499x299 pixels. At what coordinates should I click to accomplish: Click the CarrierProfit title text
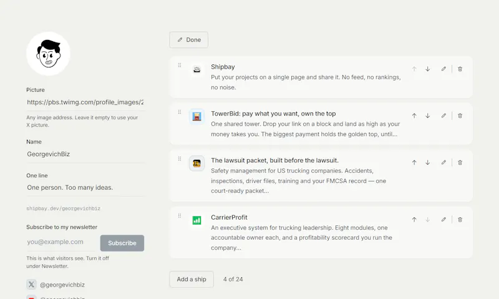click(x=229, y=217)
